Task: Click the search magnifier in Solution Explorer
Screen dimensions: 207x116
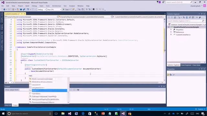Action: [x=203, y=21]
